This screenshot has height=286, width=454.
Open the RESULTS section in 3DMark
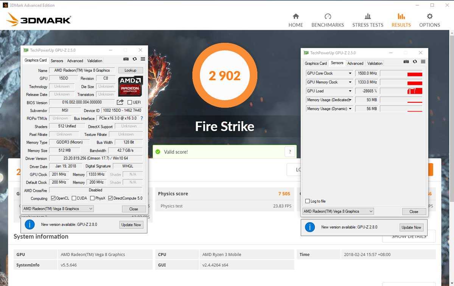pyautogui.click(x=401, y=20)
